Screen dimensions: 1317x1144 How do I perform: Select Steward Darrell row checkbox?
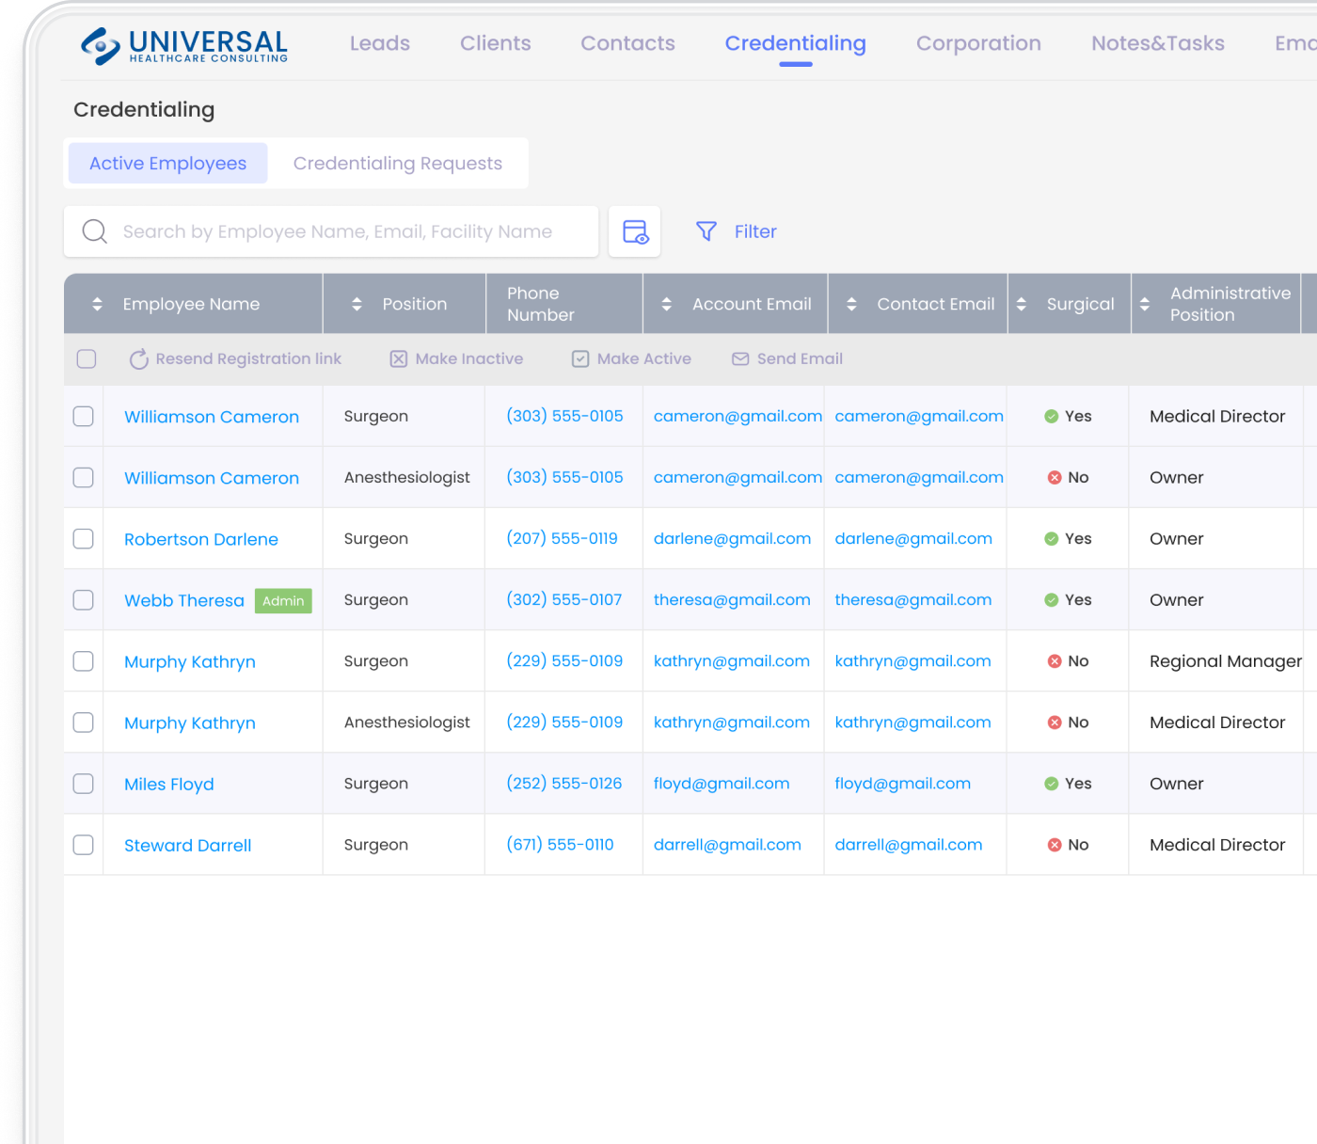84,844
